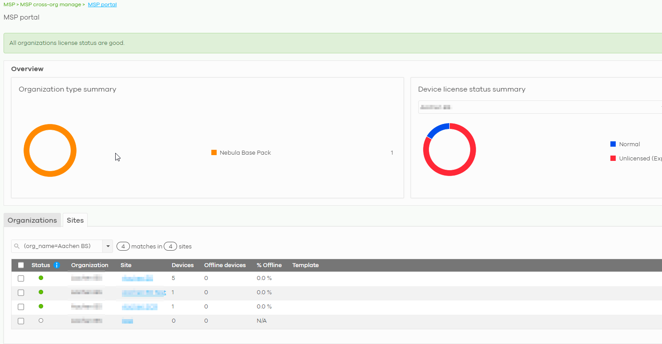Check the checkbox on the last site row
This screenshot has width=662, height=344.
click(x=20, y=320)
